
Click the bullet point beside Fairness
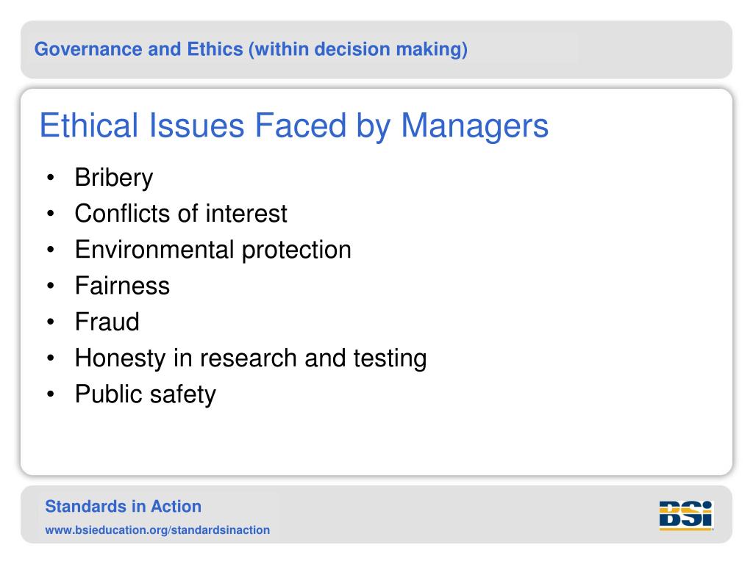pyautogui.click(x=51, y=286)
